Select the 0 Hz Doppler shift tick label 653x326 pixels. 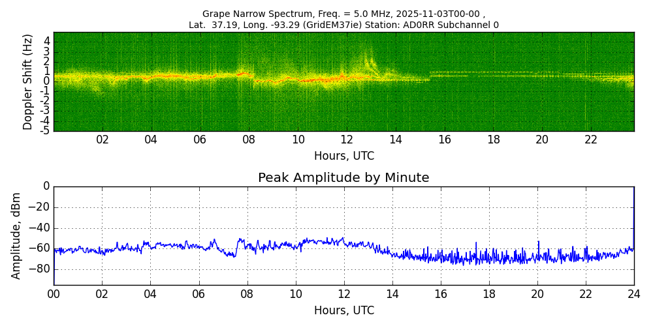46,81
